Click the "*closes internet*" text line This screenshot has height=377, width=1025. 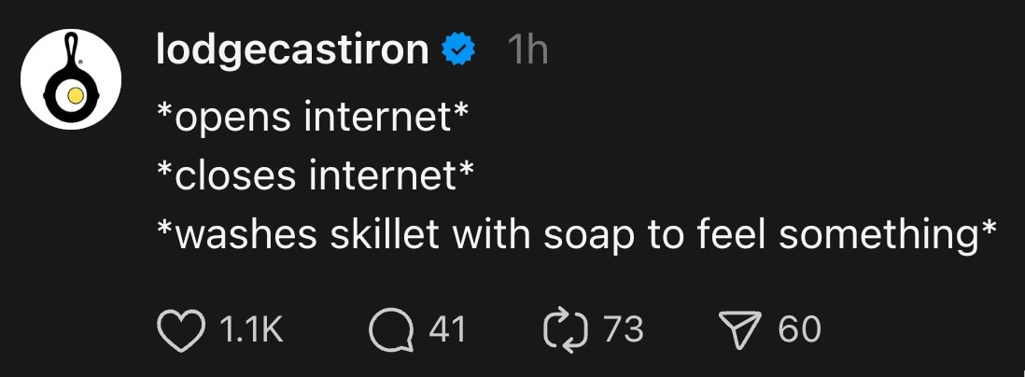click(316, 175)
